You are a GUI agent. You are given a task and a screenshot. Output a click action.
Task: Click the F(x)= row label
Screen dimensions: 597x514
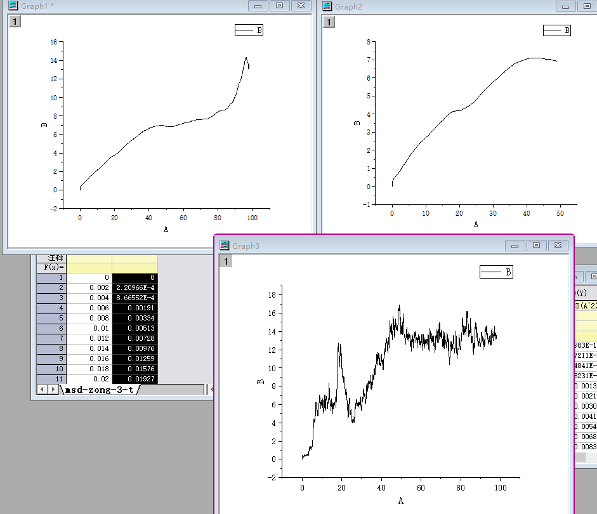click(51, 267)
